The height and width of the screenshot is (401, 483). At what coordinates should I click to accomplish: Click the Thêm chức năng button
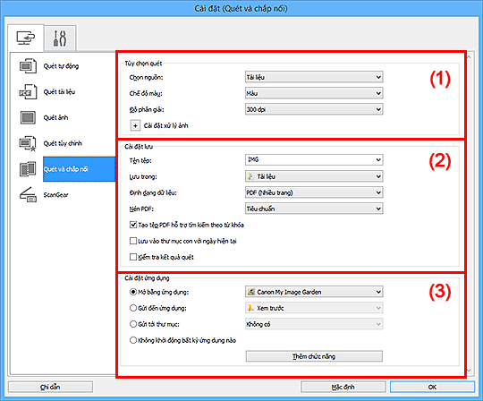314,356
